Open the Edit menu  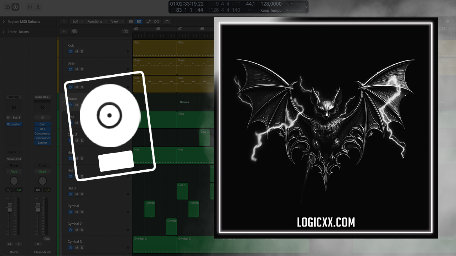tap(77, 22)
